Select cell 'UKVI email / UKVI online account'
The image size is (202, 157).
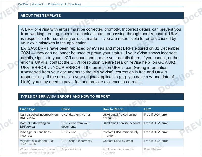[122, 116]
